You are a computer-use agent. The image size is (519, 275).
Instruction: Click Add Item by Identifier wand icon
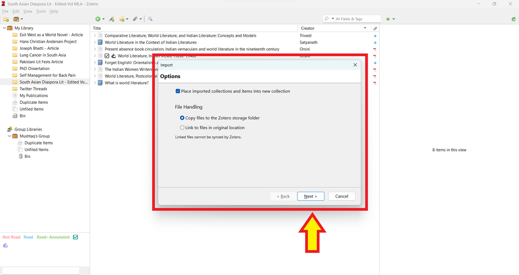[112, 19]
